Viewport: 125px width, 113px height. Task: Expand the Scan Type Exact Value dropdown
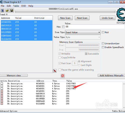[x=83, y=32]
